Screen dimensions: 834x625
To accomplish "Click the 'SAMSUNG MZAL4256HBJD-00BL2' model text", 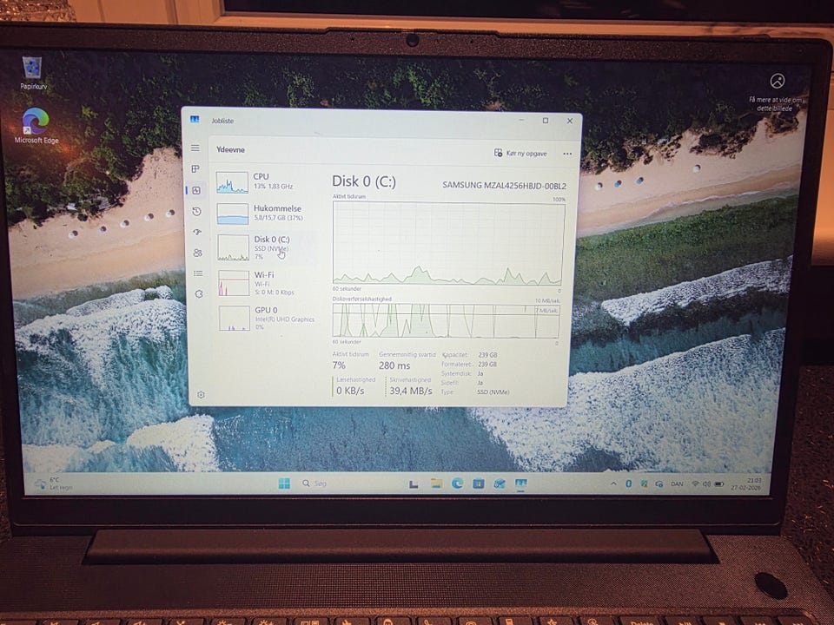I will click(504, 186).
